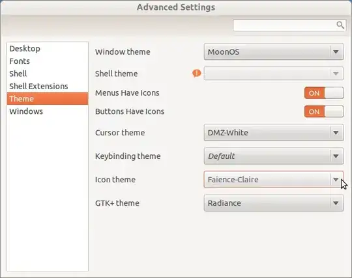352x278 pixels.
Task: Click the Cursor theme label
Action: coord(120,133)
